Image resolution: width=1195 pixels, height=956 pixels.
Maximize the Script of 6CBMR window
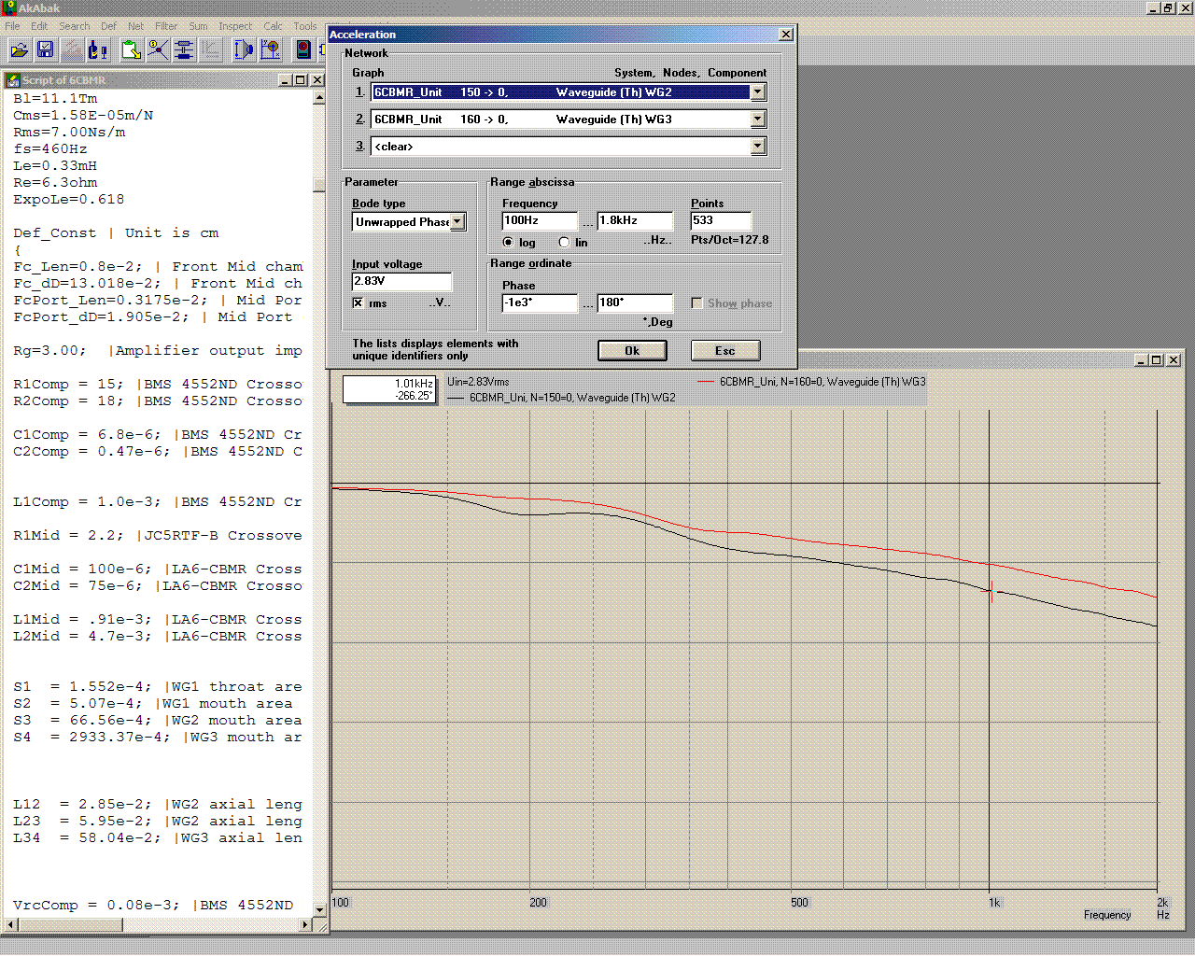tap(301, 80)
